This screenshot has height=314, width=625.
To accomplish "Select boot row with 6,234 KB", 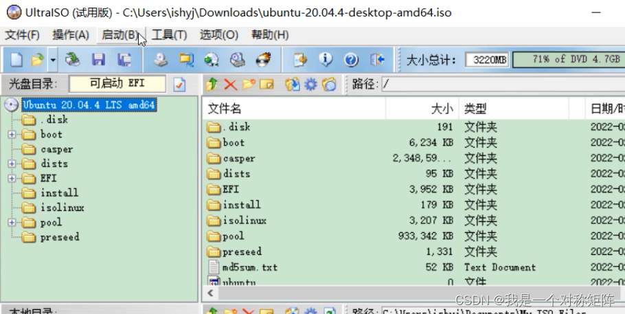I will click(413, 143).
